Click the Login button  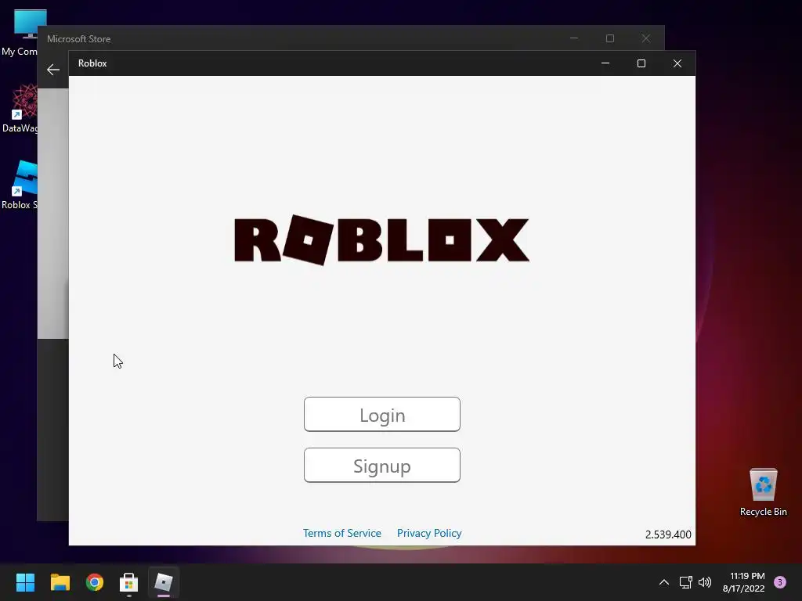382,415
